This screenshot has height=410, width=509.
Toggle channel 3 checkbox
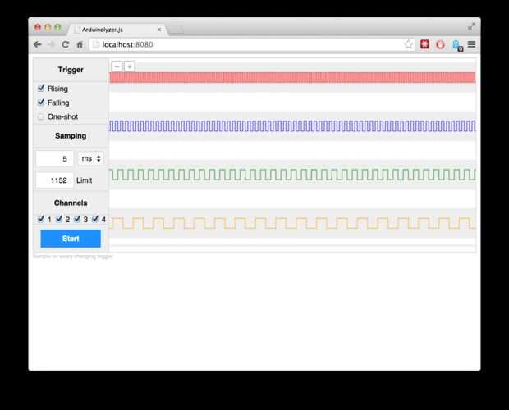click(77, 219)
